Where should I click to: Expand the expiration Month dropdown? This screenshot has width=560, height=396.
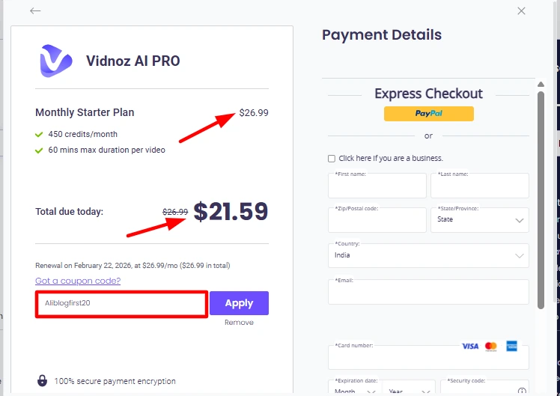[x=355, y=391]
